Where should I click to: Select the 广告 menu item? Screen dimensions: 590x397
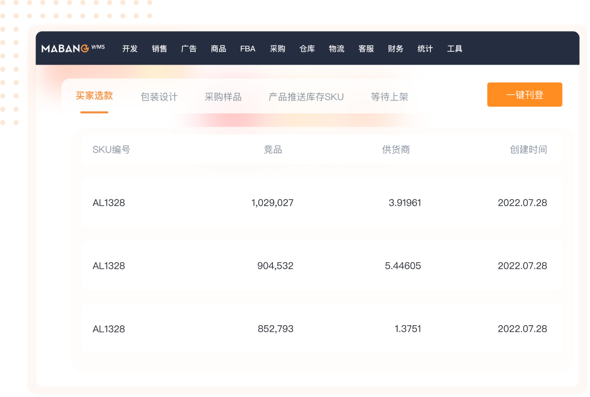(189, 49)
